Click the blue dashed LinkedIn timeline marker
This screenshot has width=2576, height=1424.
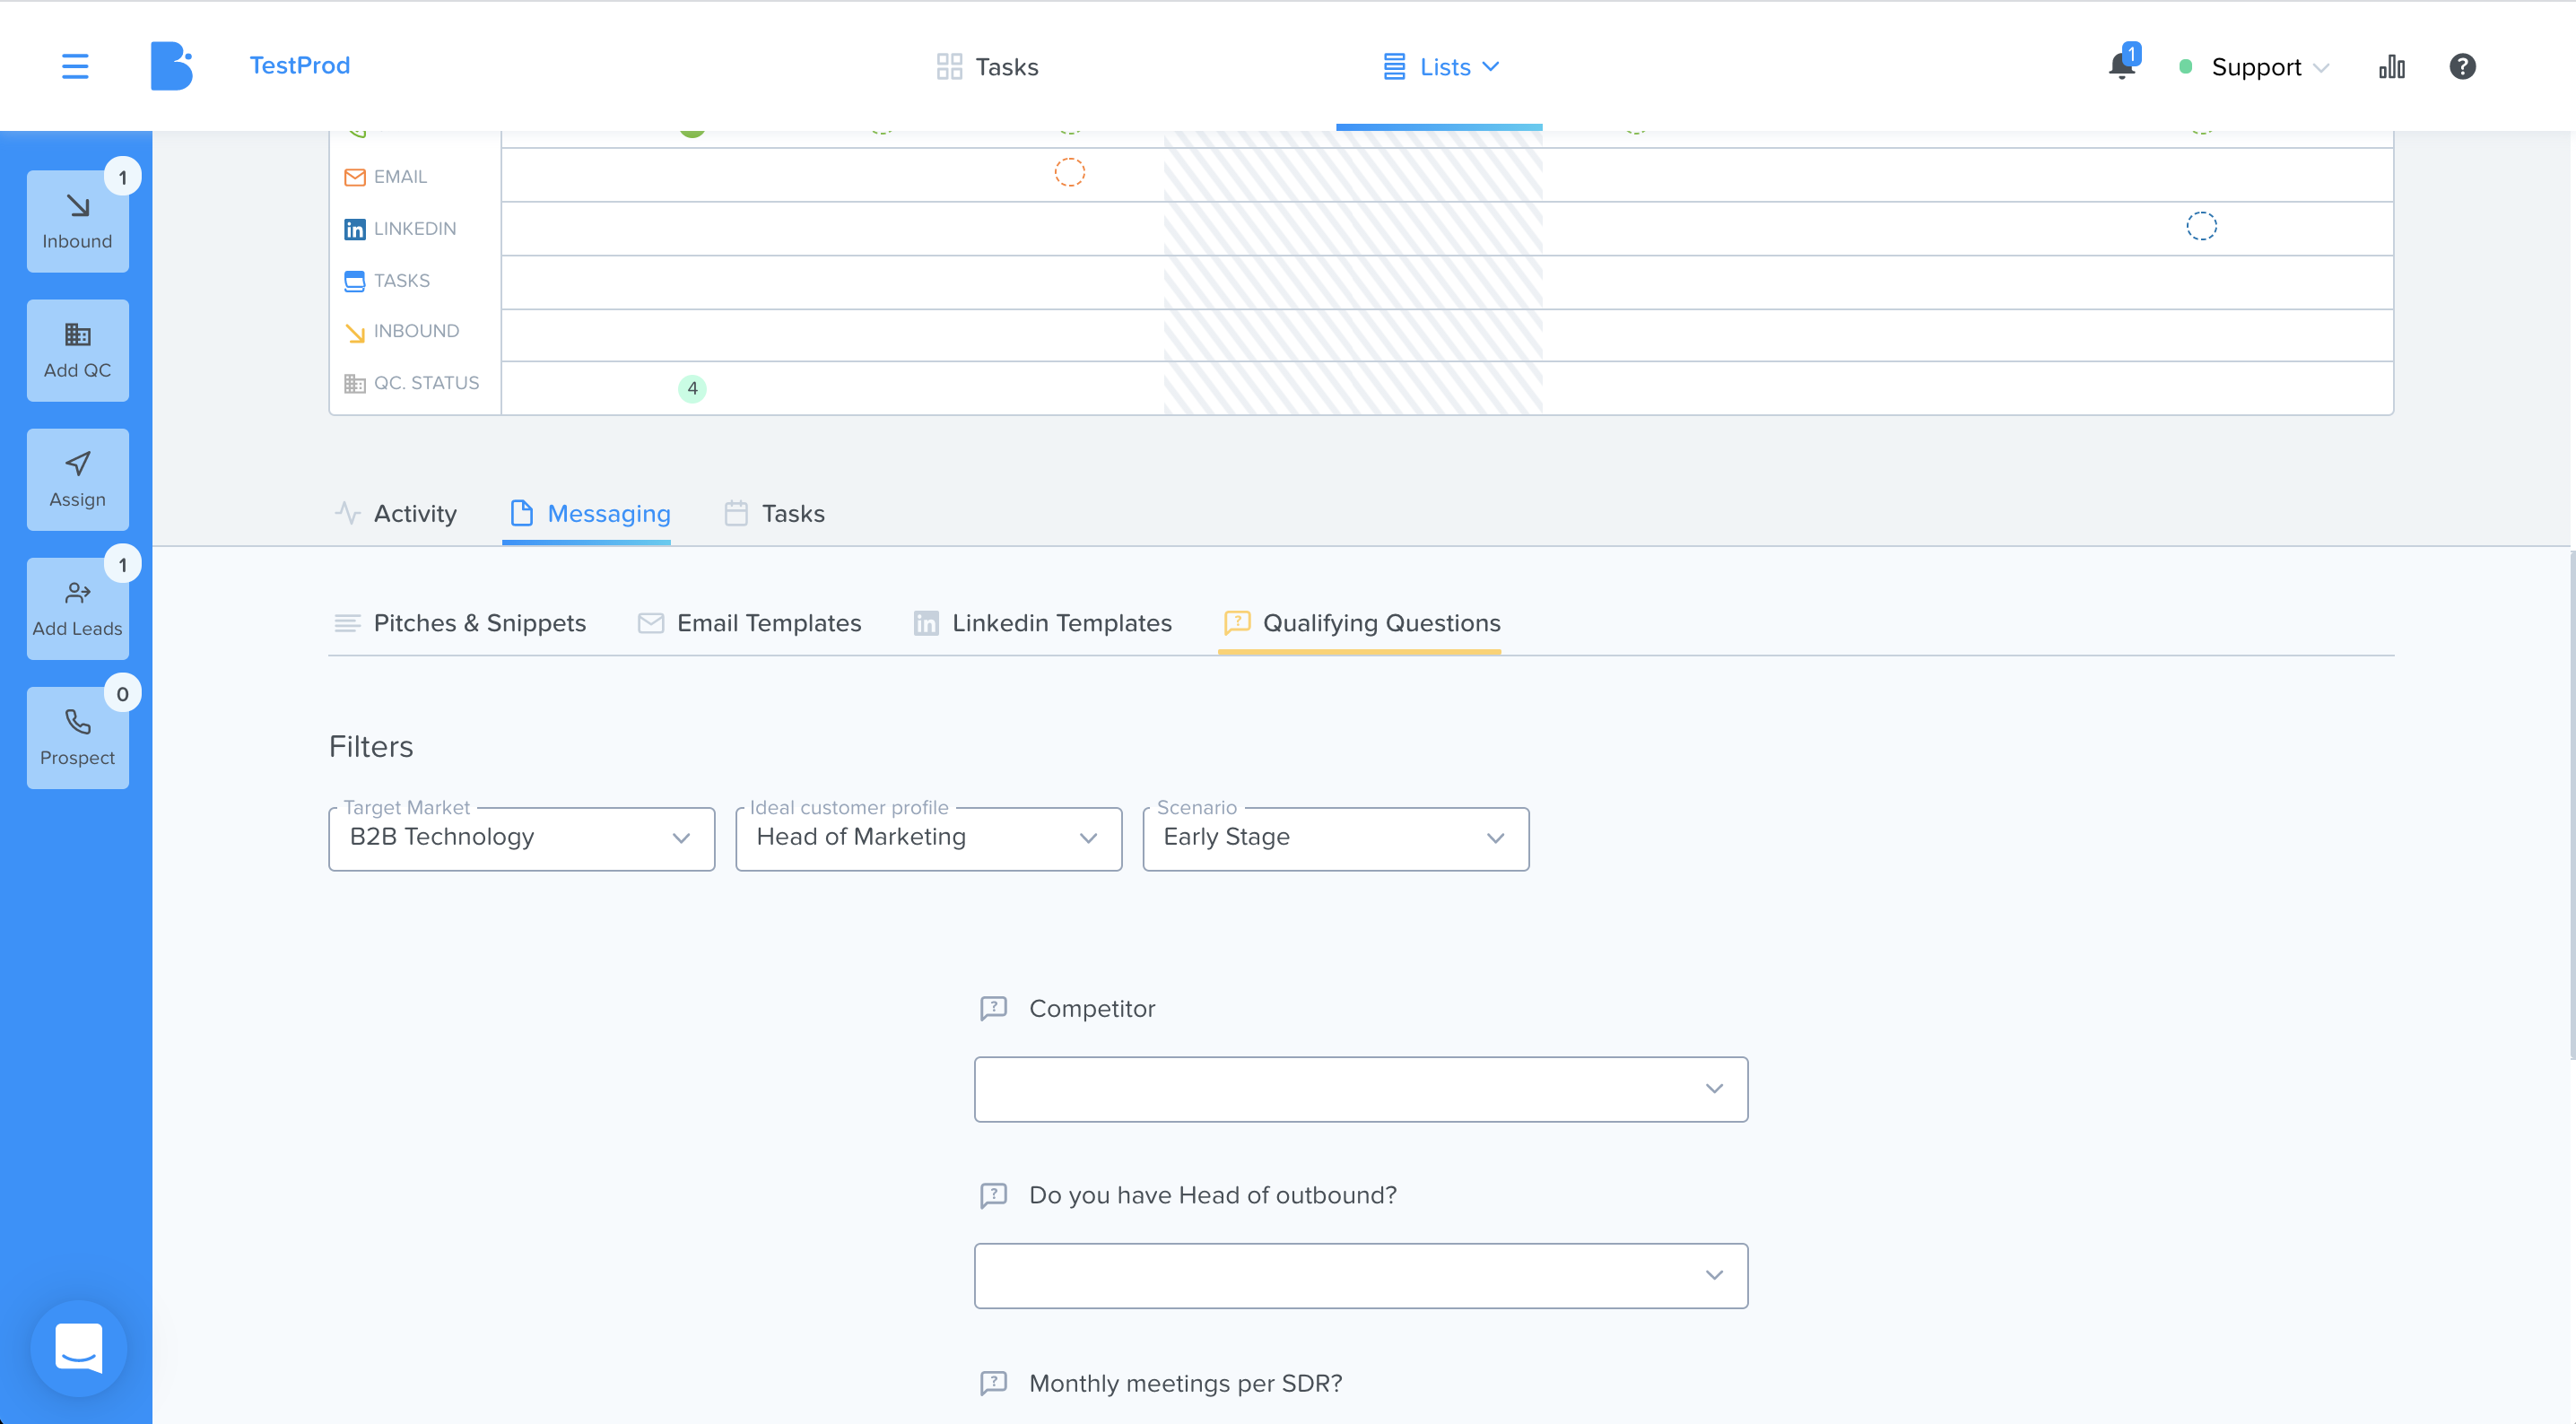2201,226
